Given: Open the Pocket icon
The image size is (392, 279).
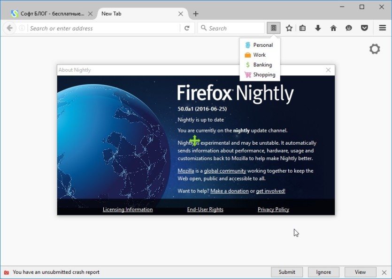Looking at the screenshot, I should [x=364, y=28].
